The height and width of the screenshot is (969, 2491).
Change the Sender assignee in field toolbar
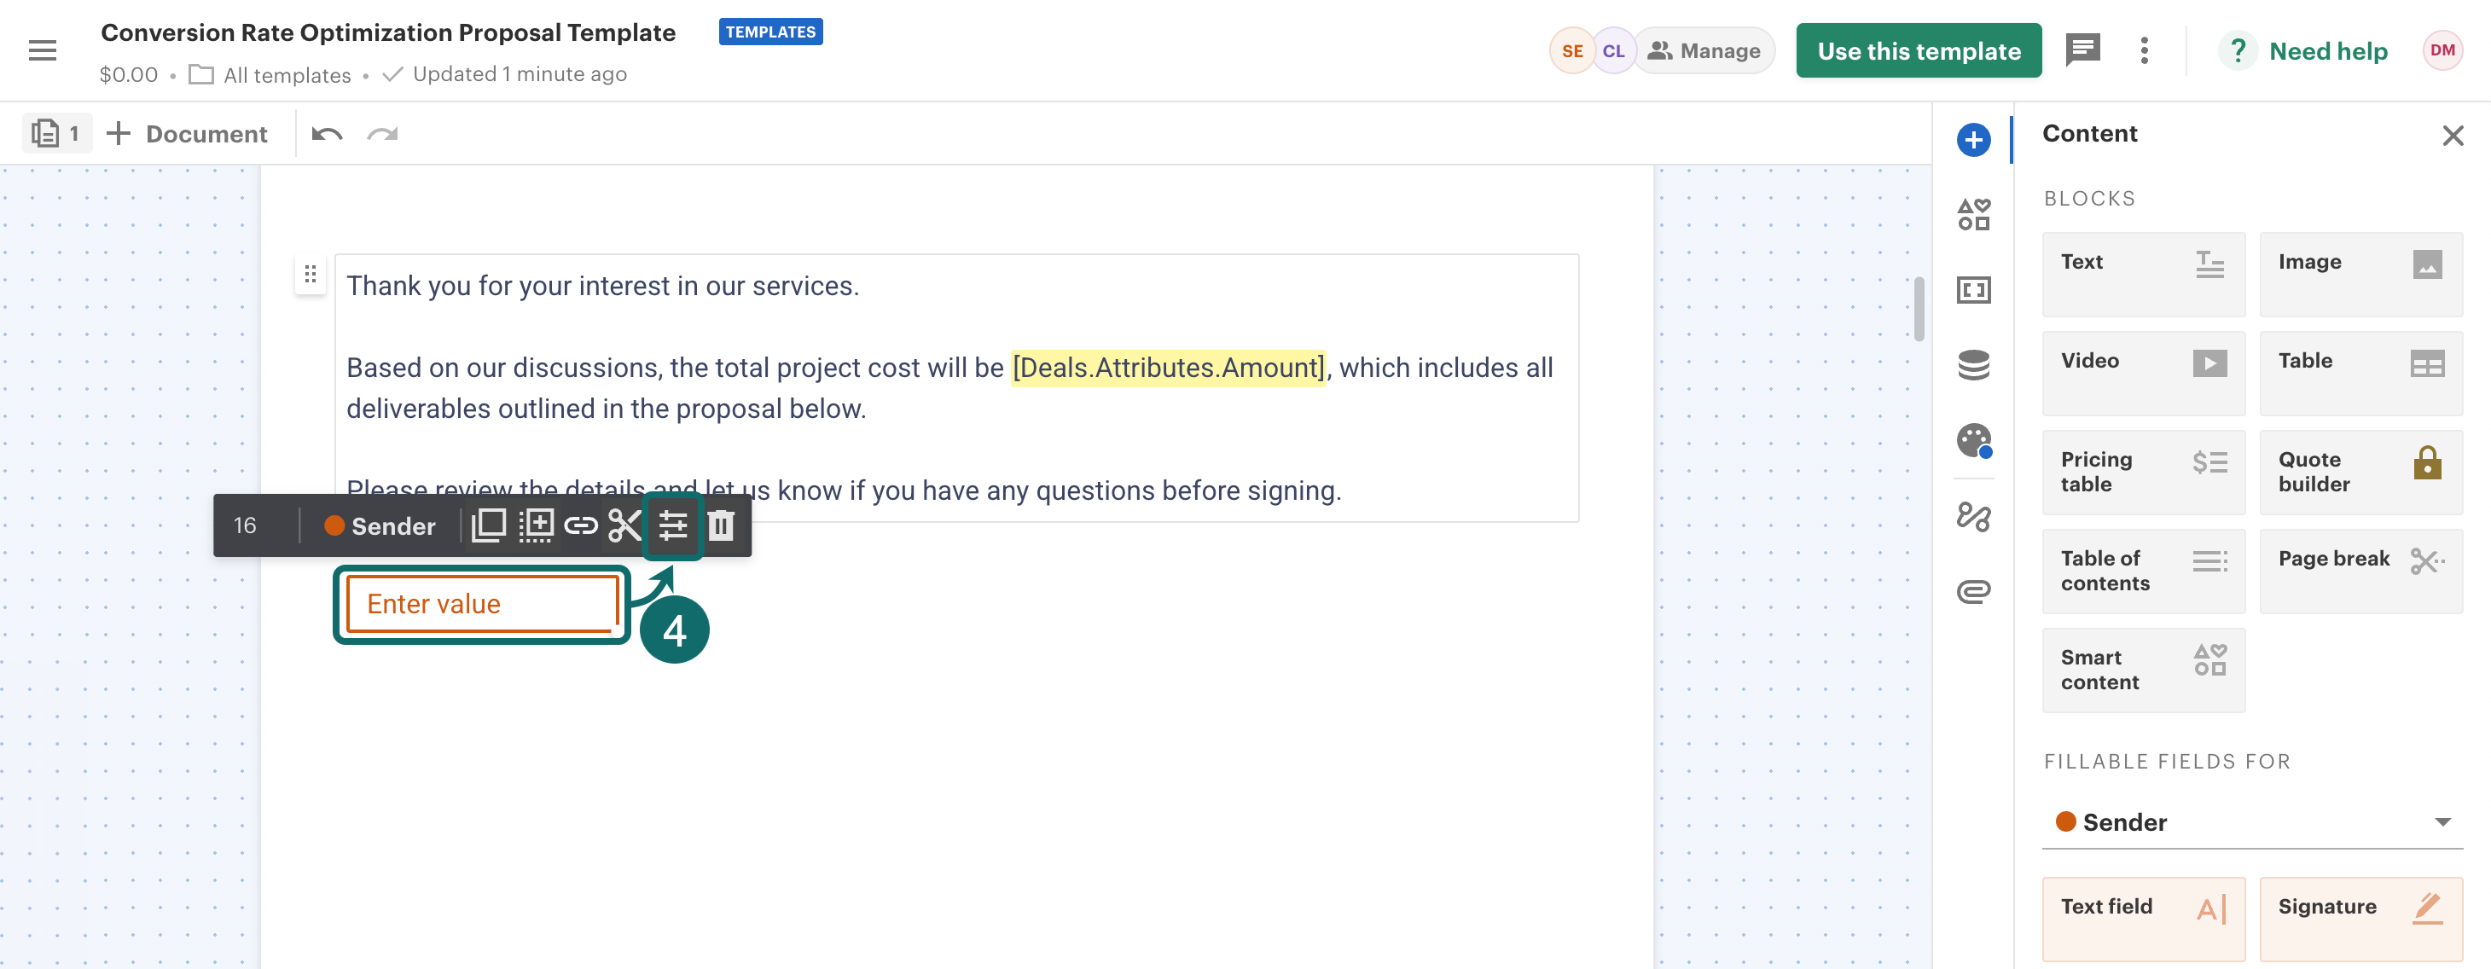tap(380, 526)
